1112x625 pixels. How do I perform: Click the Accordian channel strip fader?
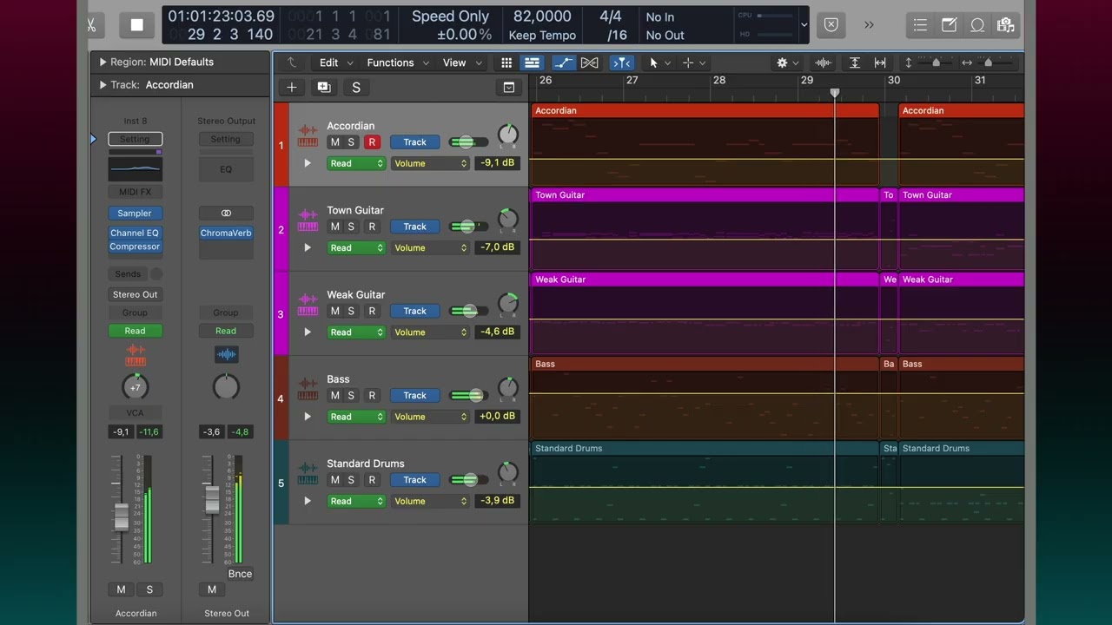(122, 516)
